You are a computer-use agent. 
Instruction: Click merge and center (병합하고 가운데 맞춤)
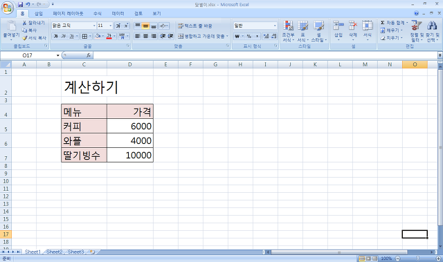click(x=203, y=36)
